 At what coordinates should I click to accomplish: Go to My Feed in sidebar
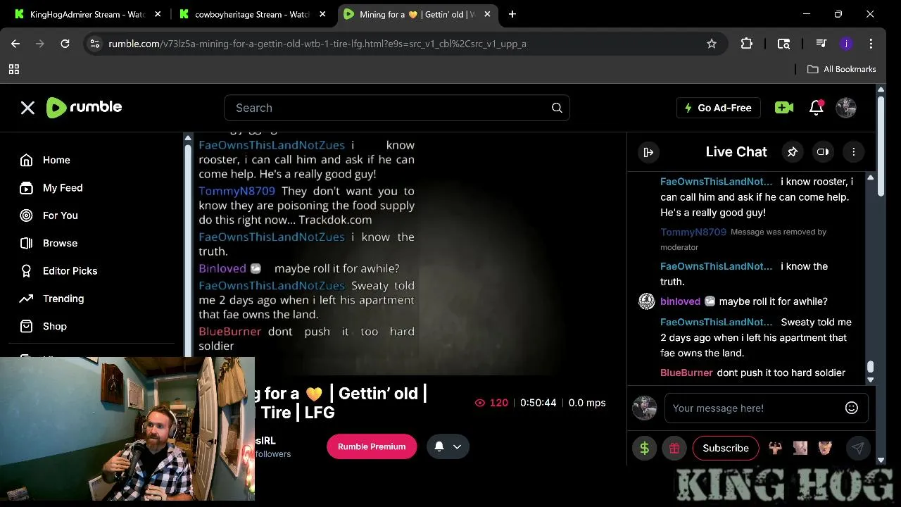coord(63,188)
